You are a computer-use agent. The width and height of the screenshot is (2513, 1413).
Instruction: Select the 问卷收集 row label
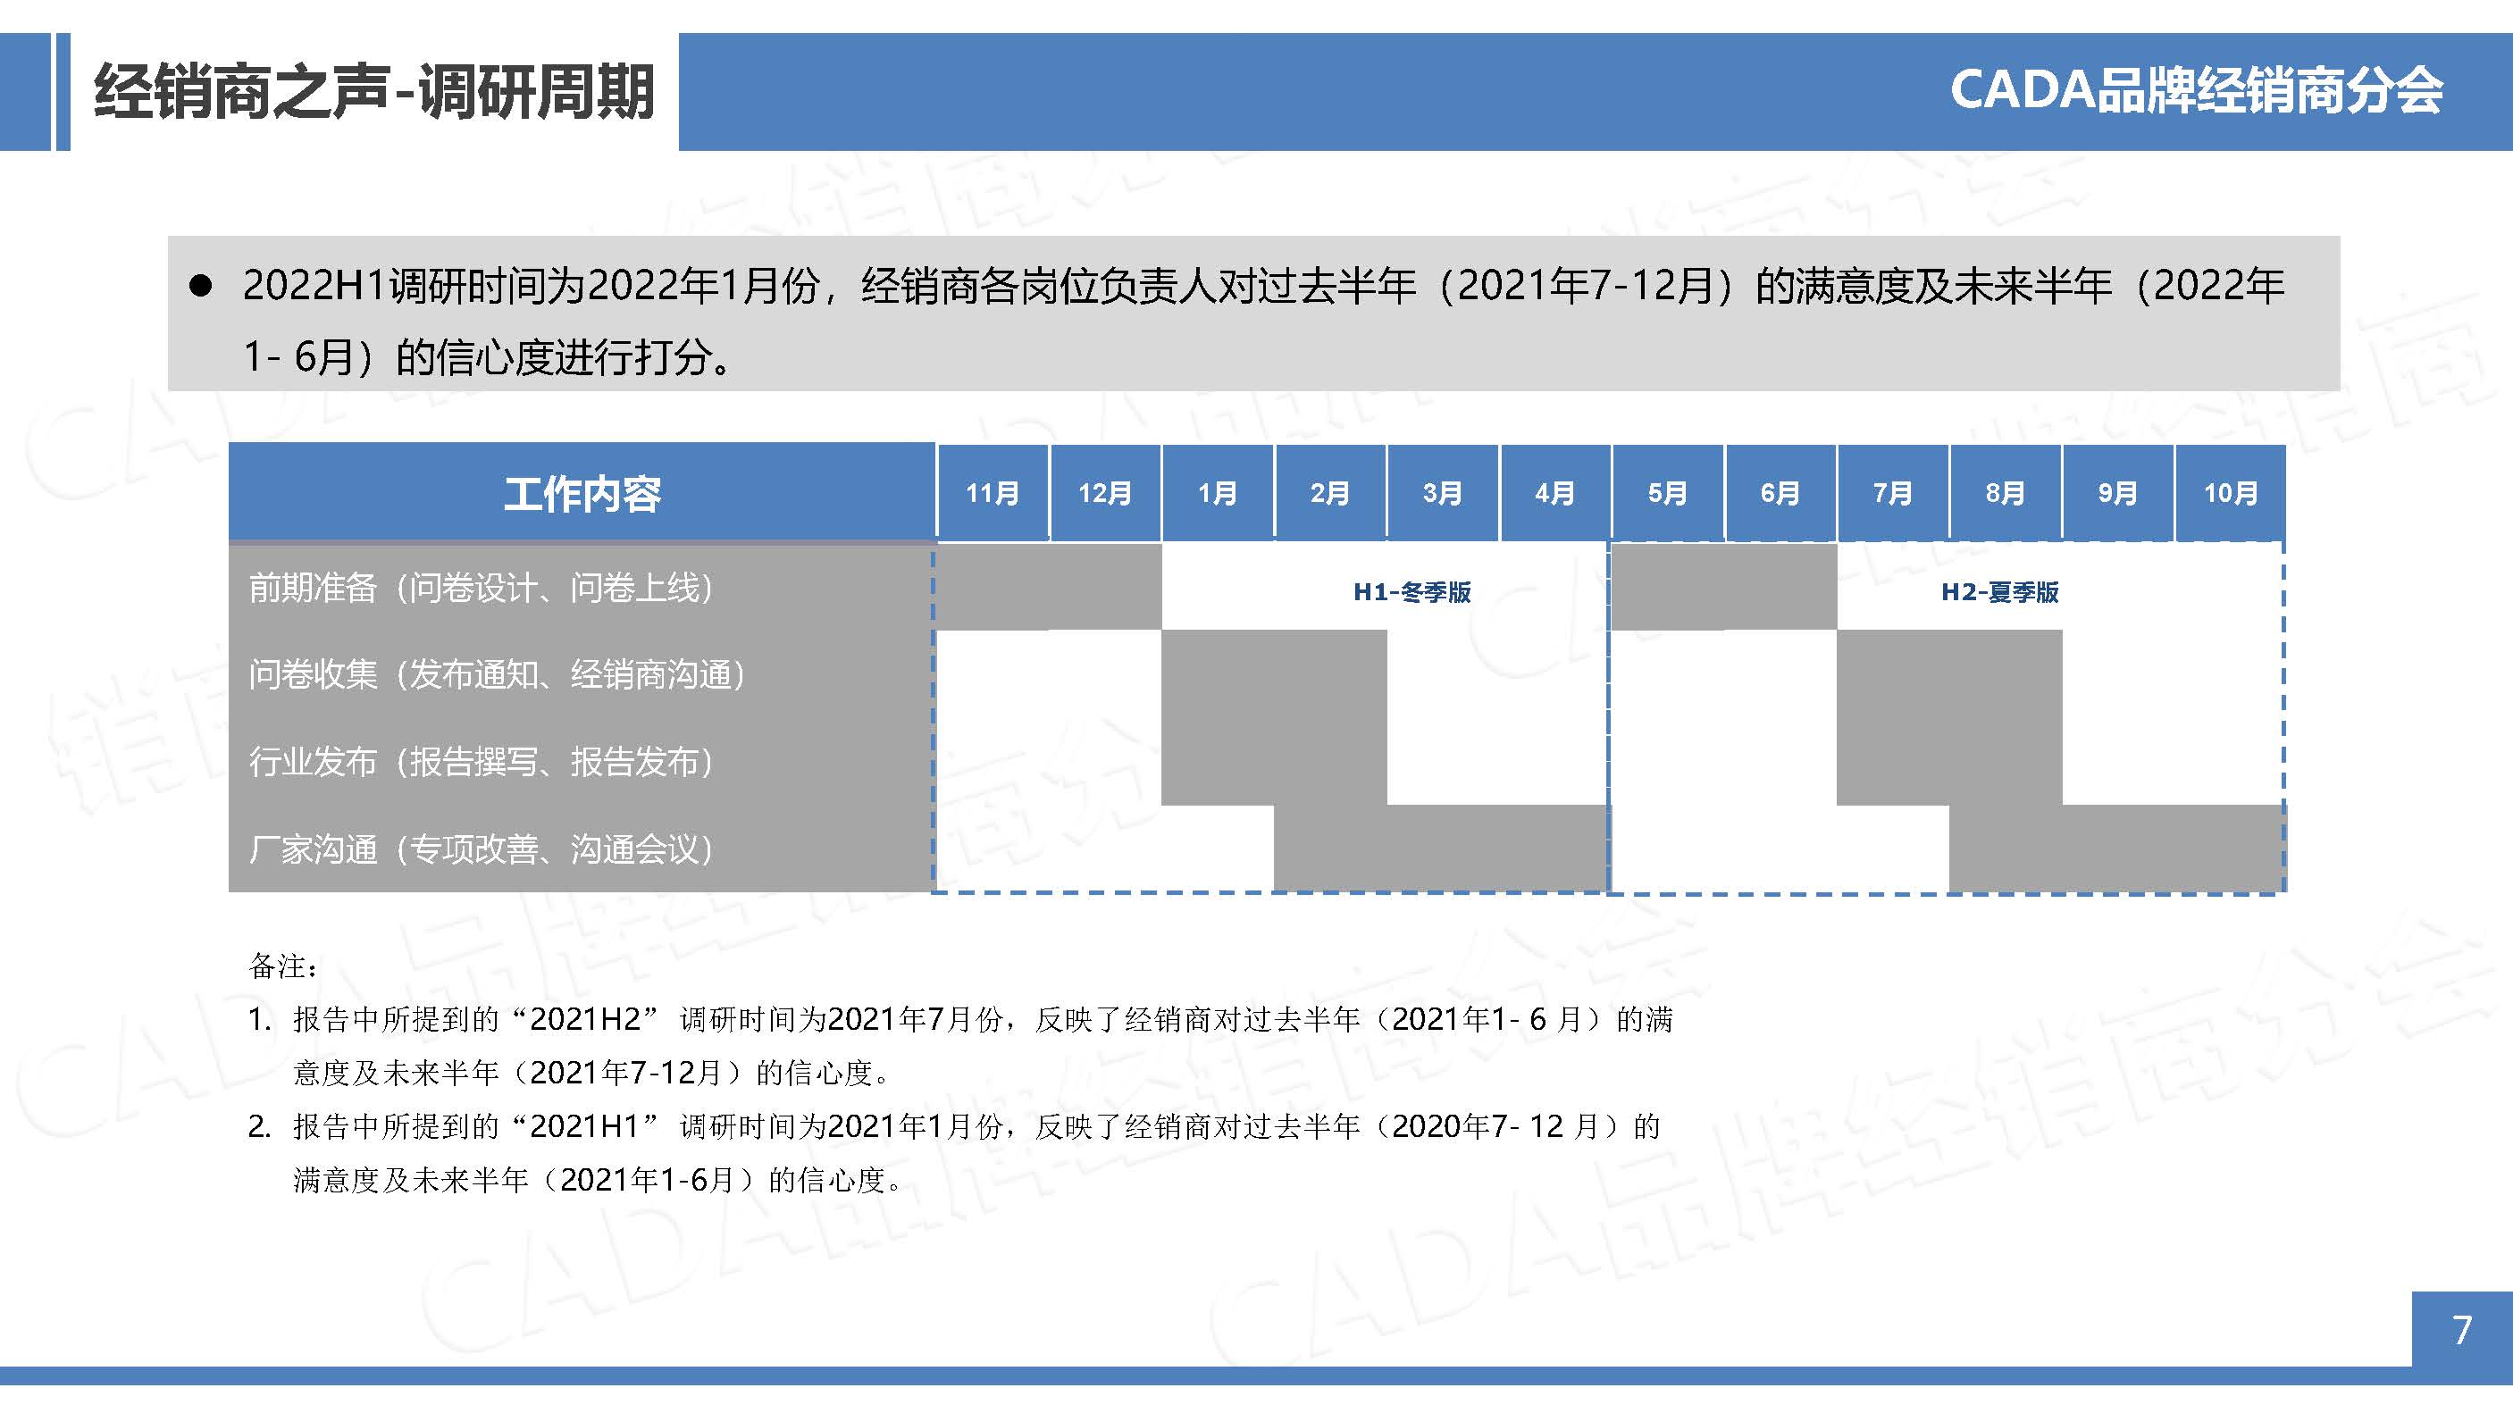click(498, 673)
